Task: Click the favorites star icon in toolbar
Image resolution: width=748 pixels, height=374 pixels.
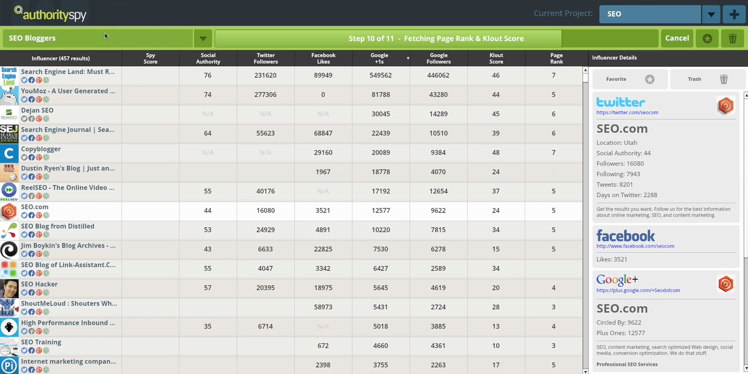Action: click(707, 38)
